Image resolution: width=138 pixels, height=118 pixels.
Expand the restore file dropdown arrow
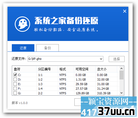pyautogui.click(x=101, y=59)
